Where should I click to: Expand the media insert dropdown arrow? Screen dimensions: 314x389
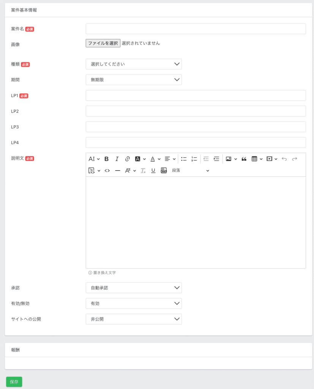point(276,159)
